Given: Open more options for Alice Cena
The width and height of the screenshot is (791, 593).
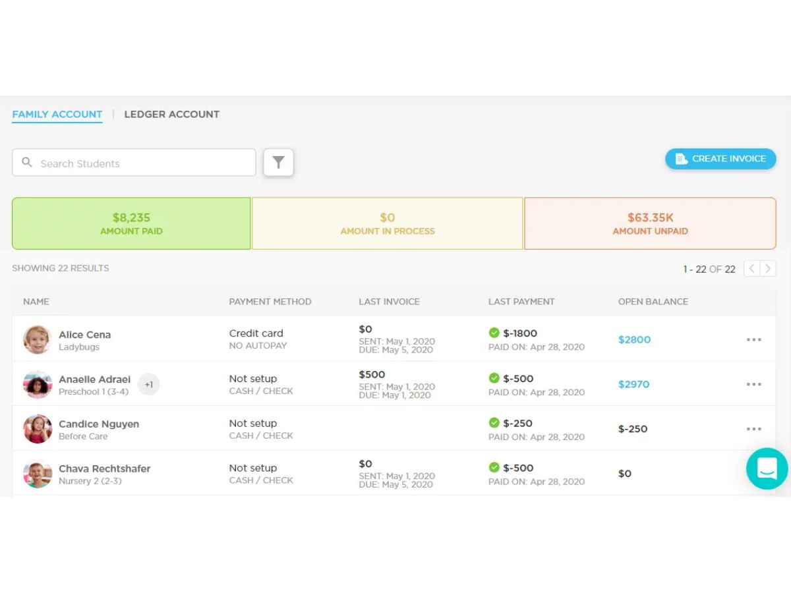Looking at the screenshot, I should pos(754,339).
